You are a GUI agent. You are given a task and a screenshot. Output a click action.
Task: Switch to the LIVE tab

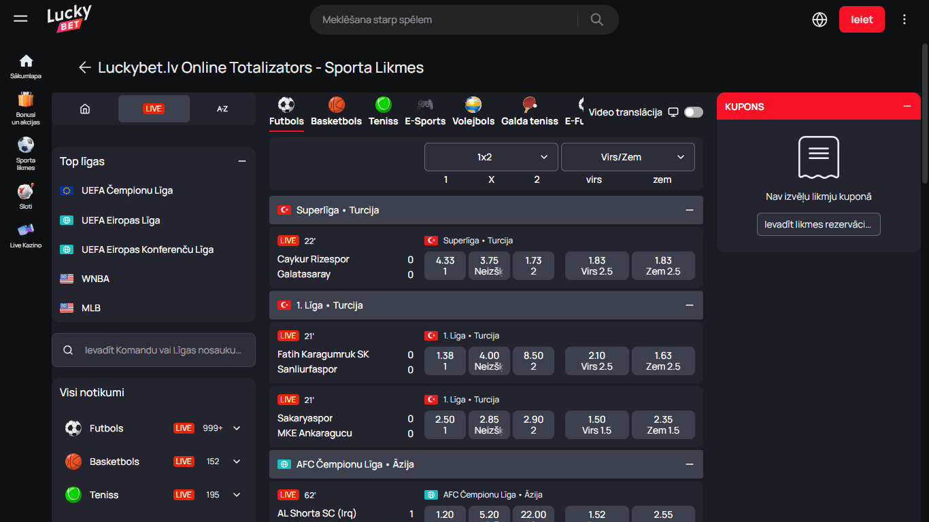pyautogui.click(x=154, y=109)
